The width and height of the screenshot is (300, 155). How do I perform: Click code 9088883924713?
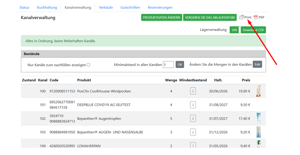click(x=62, y=121)
